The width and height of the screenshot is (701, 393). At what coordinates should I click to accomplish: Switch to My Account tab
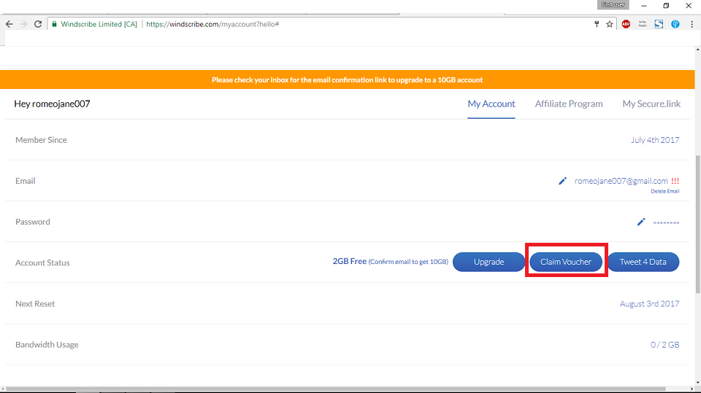click(491, 104)
